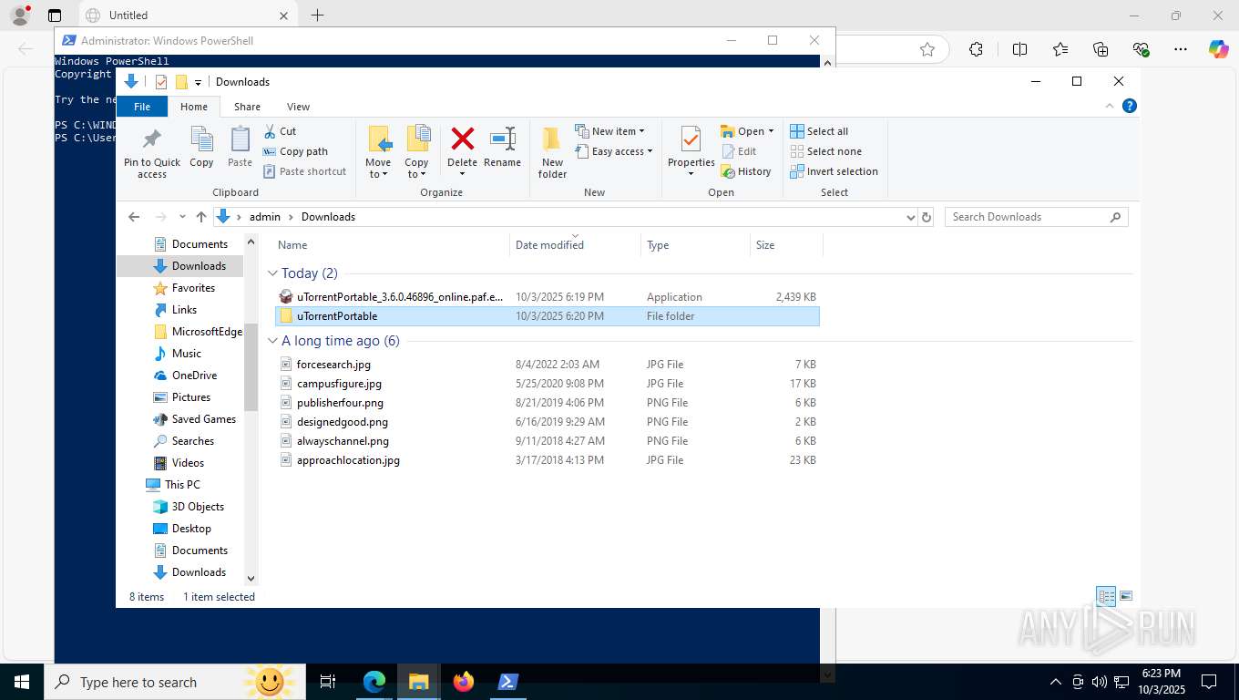Switch to large icons view button

[1126, 596]
